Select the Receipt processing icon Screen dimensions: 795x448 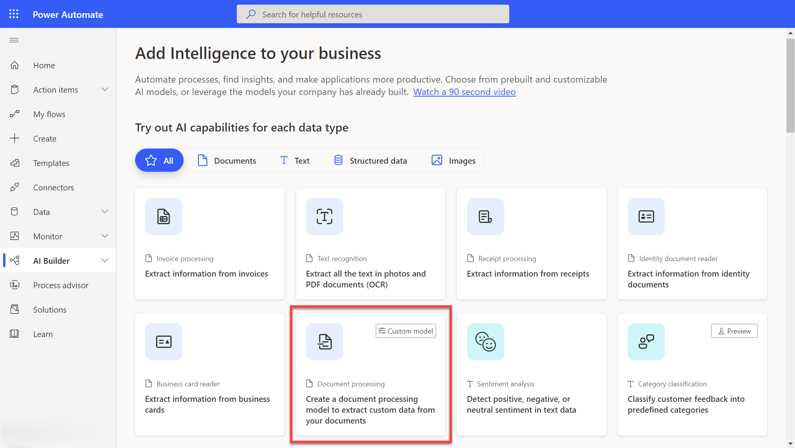coord(485,216)
